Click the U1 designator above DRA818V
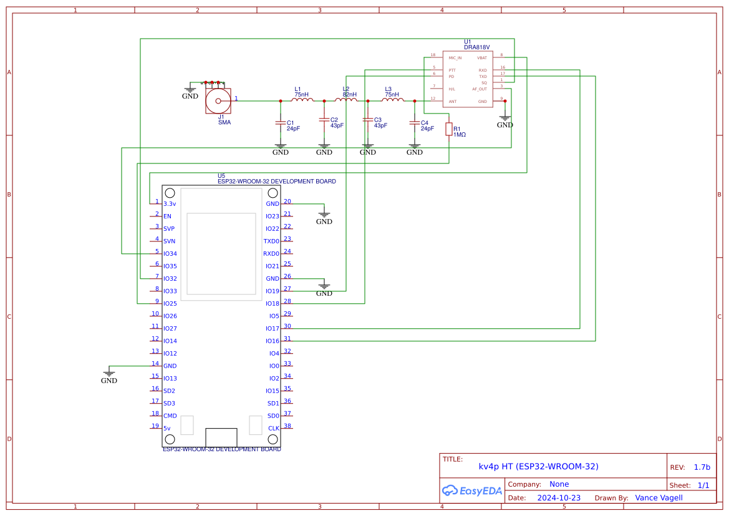 click(x=467, y=42)
